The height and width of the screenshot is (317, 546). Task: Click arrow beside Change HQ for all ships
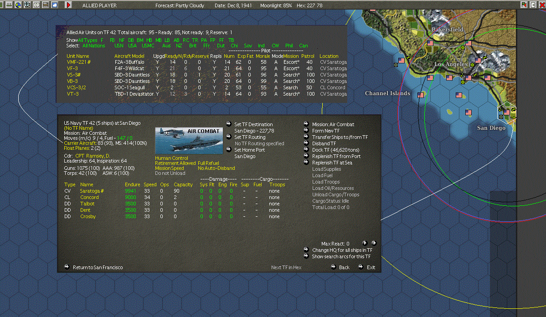[x=306, y=250]
